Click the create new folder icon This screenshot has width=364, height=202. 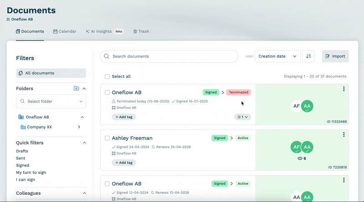tap(76, 88)
